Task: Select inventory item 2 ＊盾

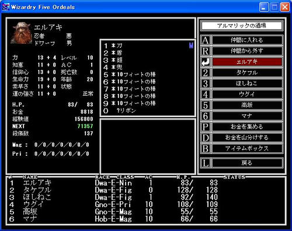Action: coord(113,53)
